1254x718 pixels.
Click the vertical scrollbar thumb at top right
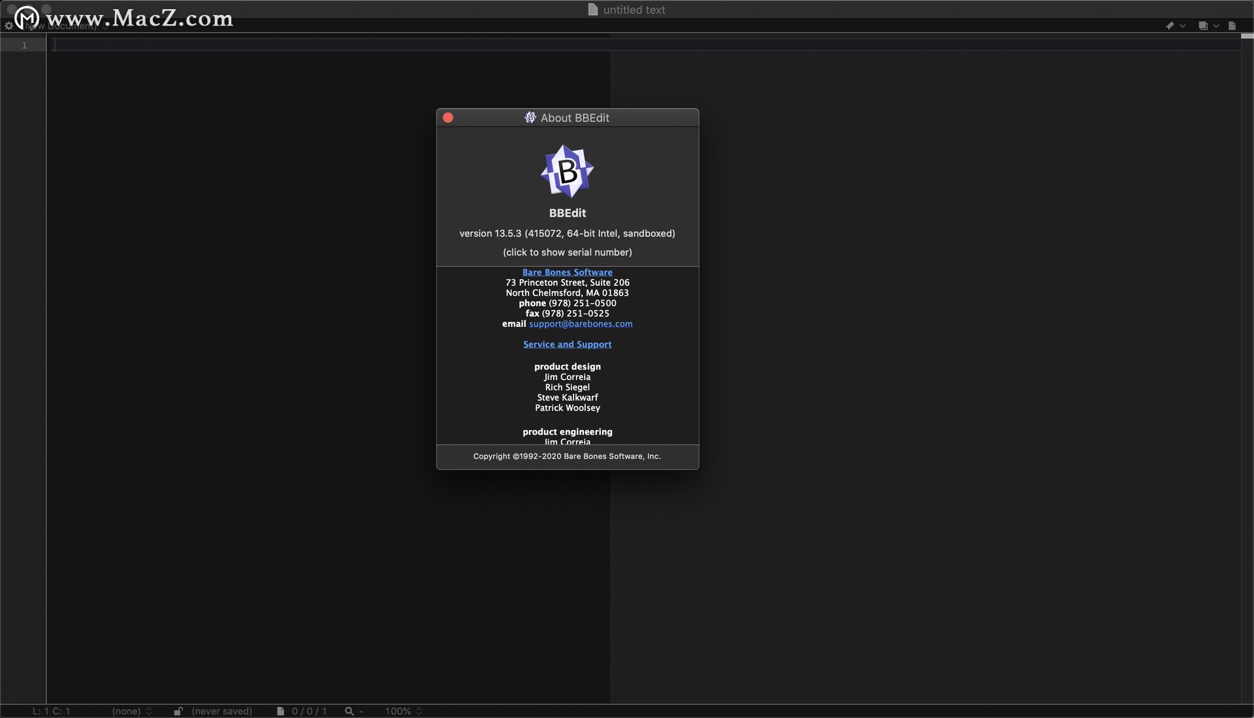(x=1247, y=37)
